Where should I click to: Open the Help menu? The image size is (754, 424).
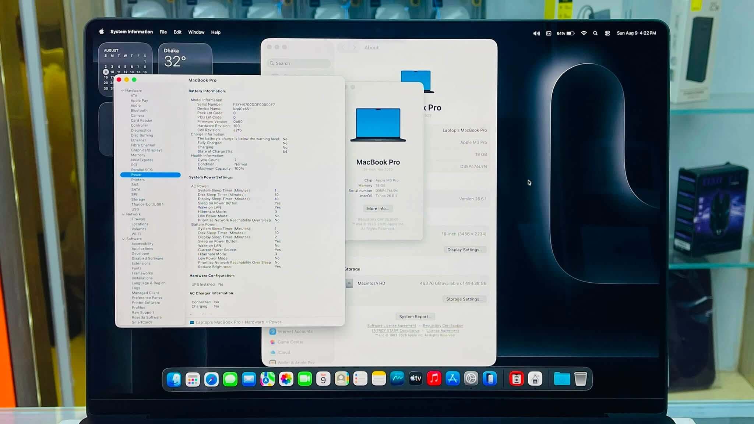(216, 32)
